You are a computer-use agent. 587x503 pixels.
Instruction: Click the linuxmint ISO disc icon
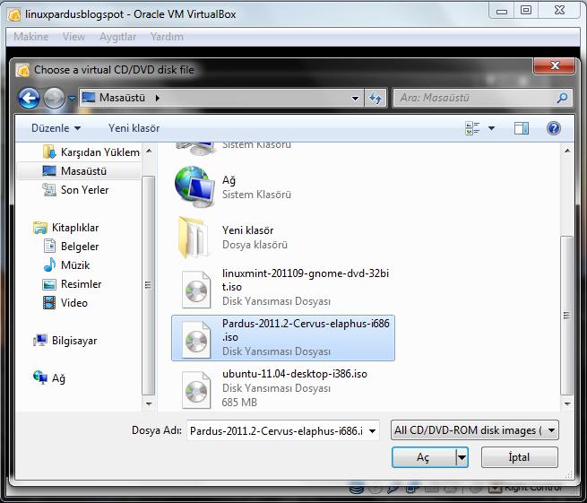click(196, 291)
